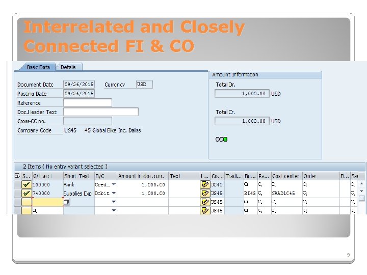Viewport: 367px width, 275px height.
Task: Open D/C dropdown in the fourth item row
Action: point(114,210)
